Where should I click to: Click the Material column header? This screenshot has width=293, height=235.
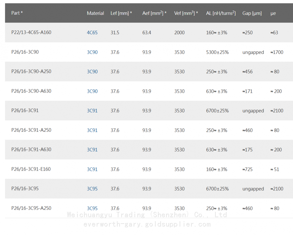coord(95,13)
